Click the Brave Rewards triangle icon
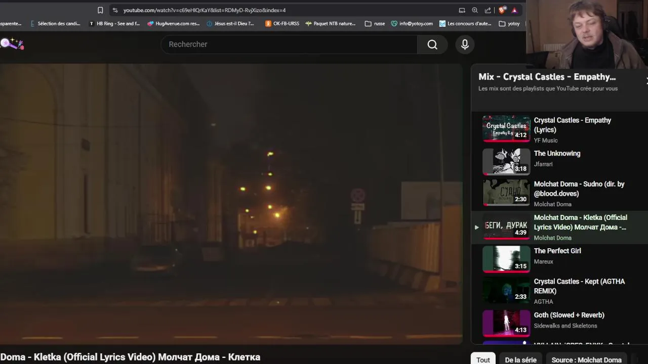The image size is (648, 364). [x=514, y=10]
